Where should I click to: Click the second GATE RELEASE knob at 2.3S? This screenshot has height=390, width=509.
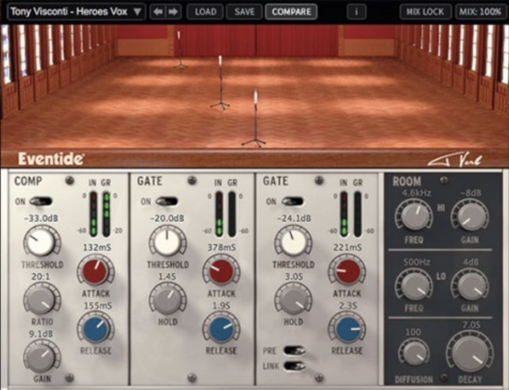347,328
